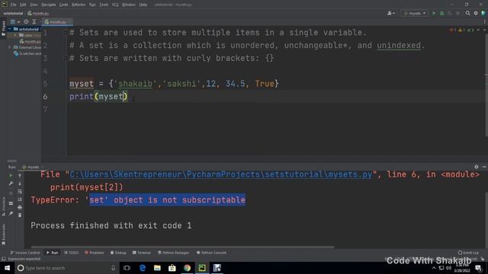Open the Python Packages tool window

pos(173,253)
